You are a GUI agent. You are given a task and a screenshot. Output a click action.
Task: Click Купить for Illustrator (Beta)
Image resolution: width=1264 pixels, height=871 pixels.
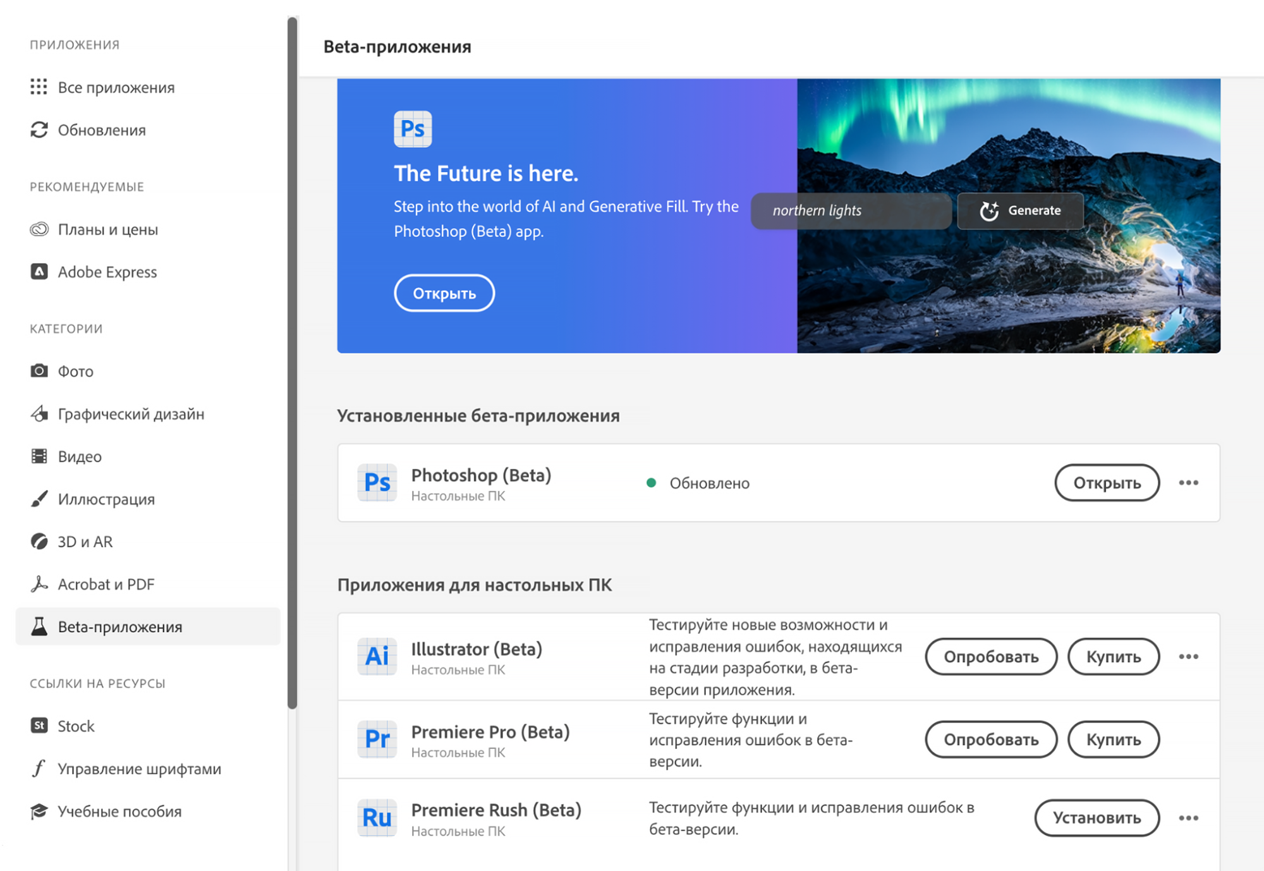click(x=1114, y=657)
